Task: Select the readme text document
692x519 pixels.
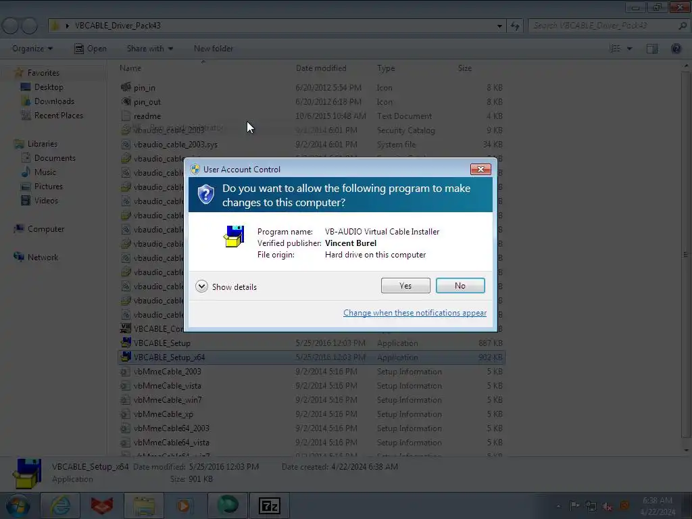Action: click(311, 116)
